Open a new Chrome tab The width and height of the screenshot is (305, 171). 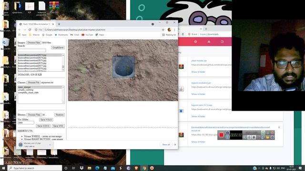[59, 24]
